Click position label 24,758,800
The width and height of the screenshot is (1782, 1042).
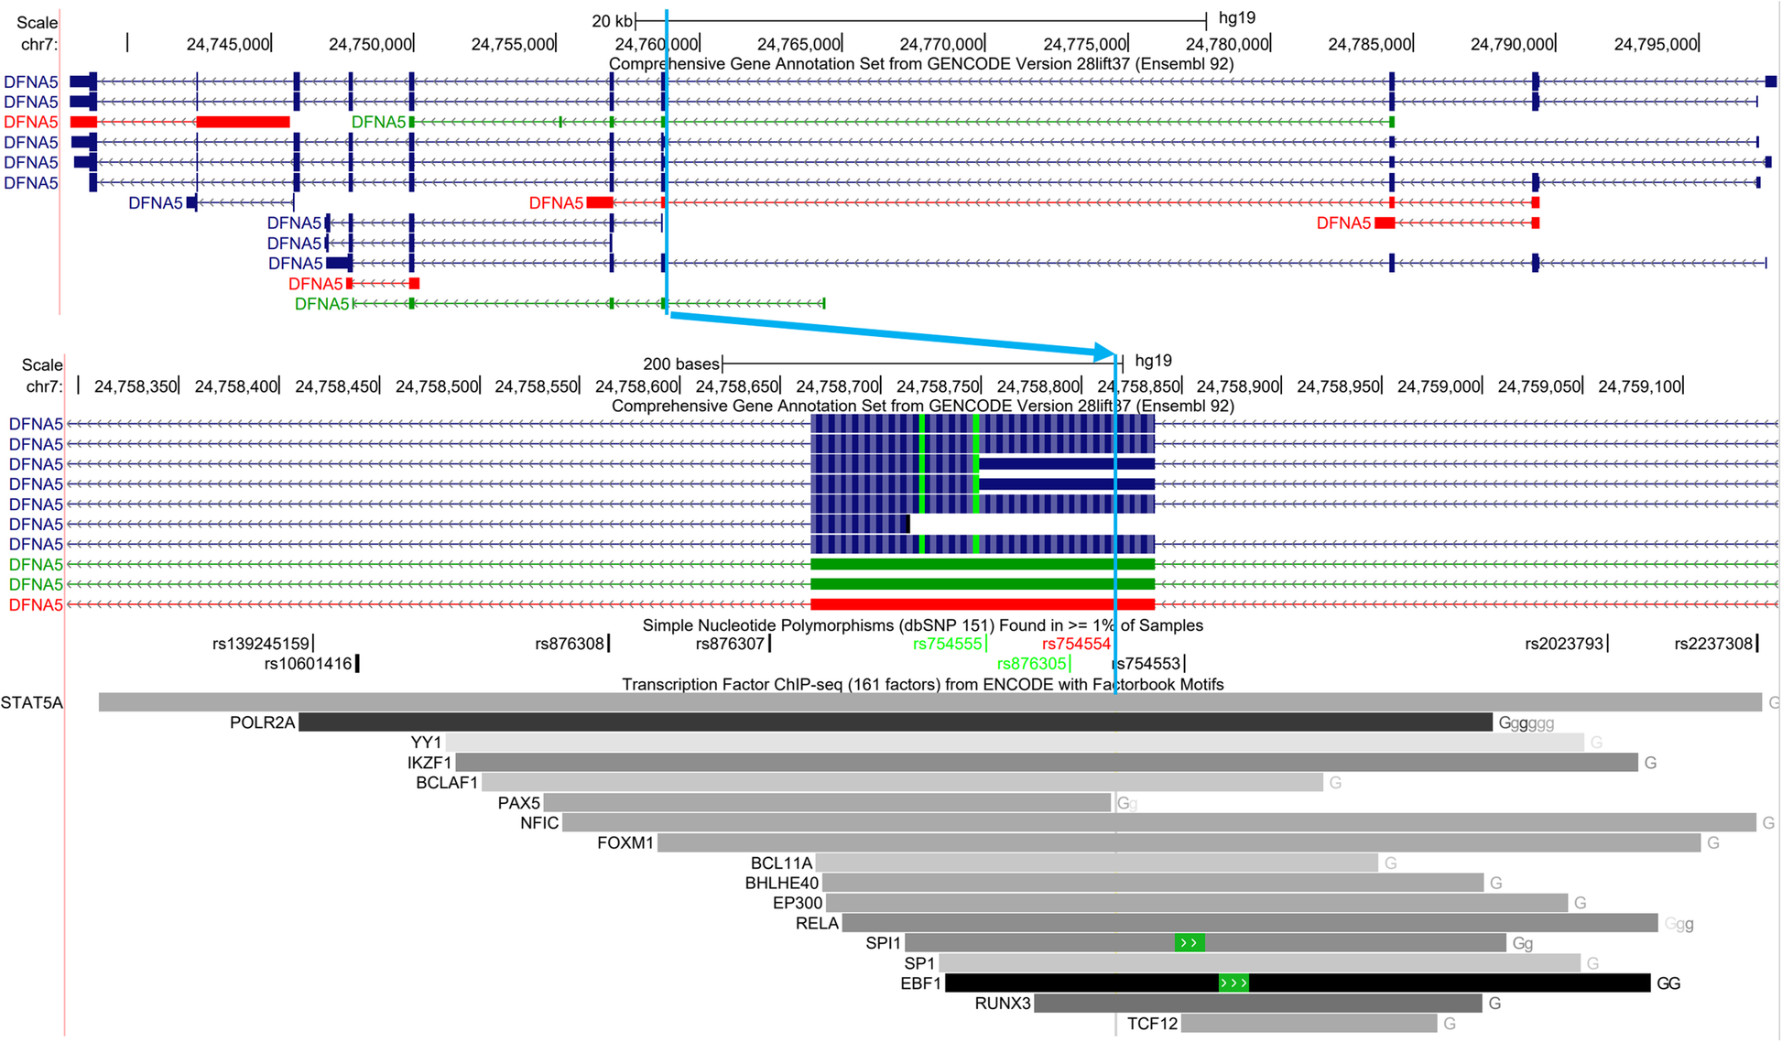[x=1038, y=386]
